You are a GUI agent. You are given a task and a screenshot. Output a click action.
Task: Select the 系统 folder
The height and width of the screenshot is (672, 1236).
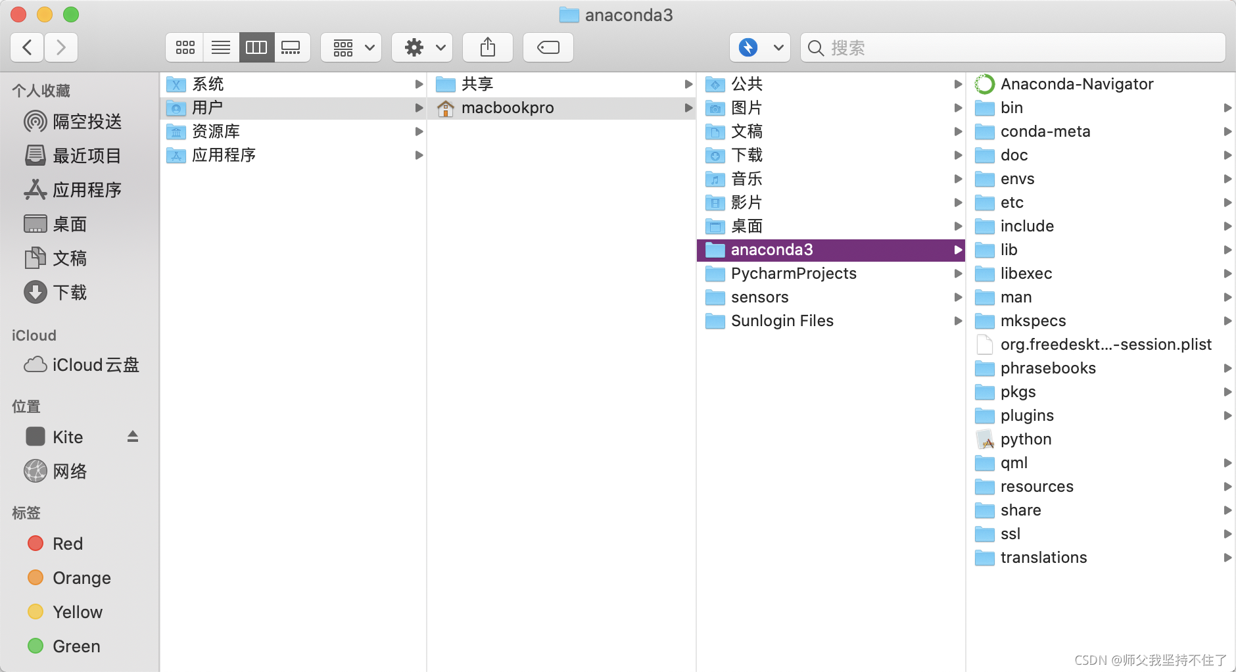click(x=293, y=84)
